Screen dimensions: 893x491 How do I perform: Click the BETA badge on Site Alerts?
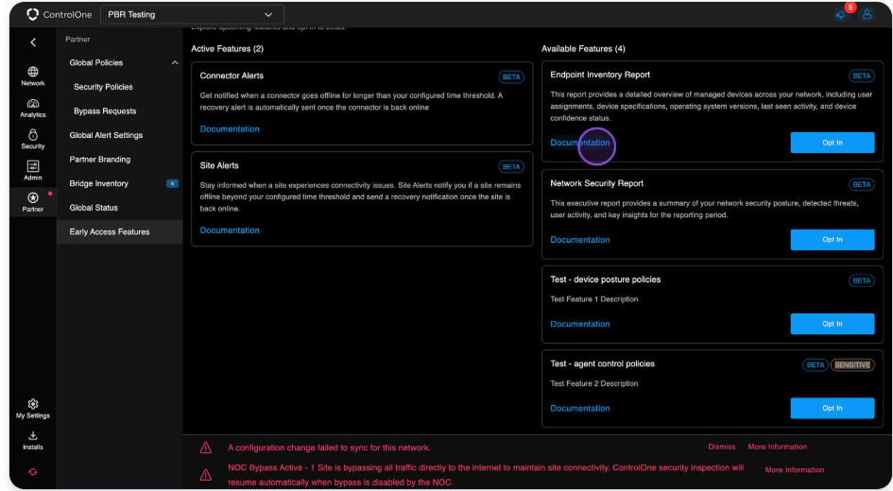pyautogui.click(x=511, y=167)
